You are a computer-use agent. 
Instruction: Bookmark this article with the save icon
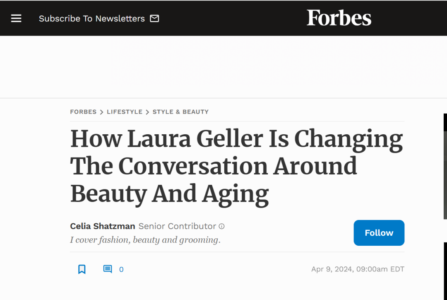point(82,269)
